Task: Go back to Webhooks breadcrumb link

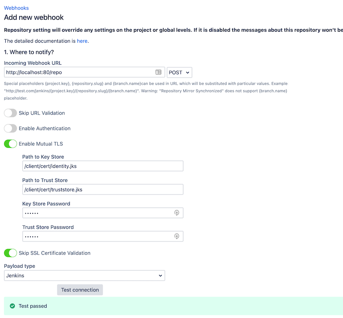Action: click(x=16, y=8)
